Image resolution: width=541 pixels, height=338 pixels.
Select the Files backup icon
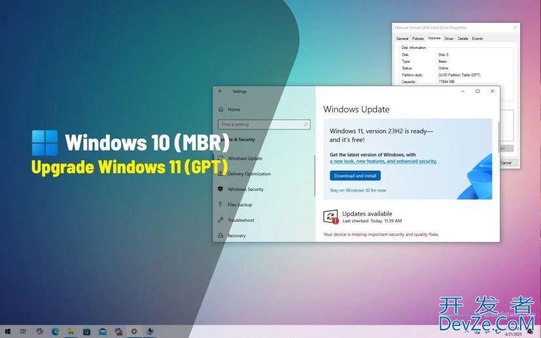tap(220, 205)
